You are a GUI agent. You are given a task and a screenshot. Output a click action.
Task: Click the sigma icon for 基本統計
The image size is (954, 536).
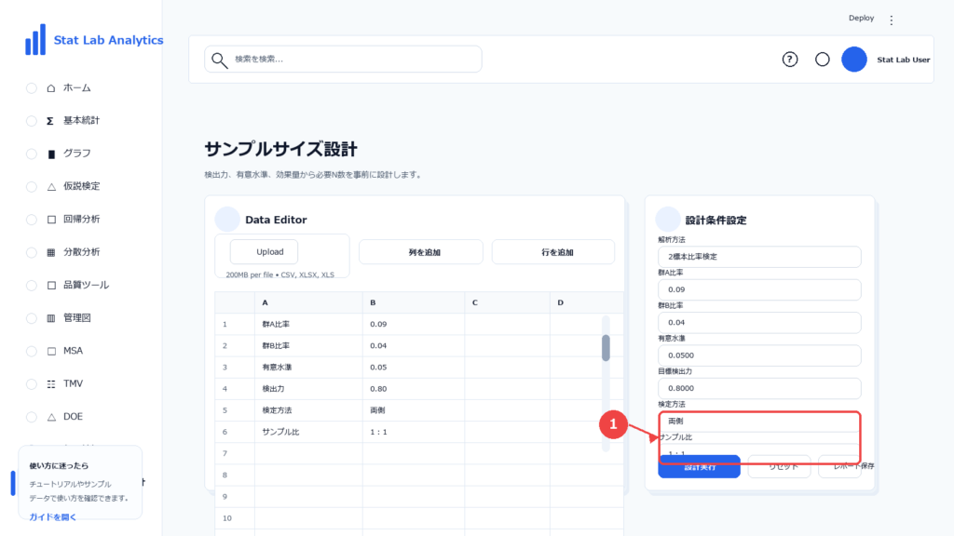point(50,121)
